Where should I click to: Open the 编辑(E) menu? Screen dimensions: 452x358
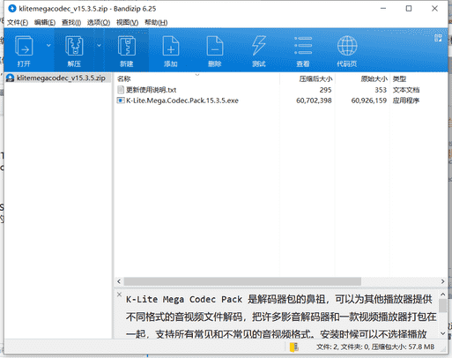[x=45, y=23]
